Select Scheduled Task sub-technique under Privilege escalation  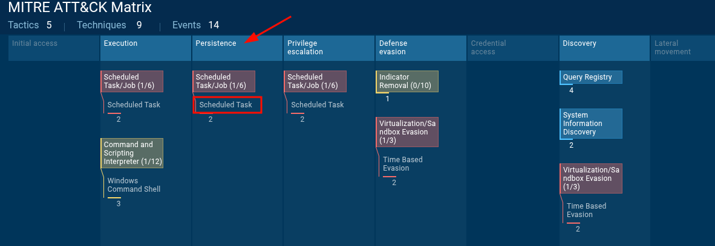[x=318, y=104]
